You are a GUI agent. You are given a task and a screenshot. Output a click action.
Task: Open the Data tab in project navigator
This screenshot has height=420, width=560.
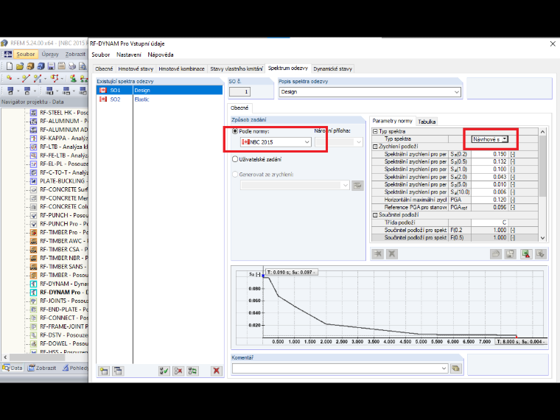tap(13, 368)
